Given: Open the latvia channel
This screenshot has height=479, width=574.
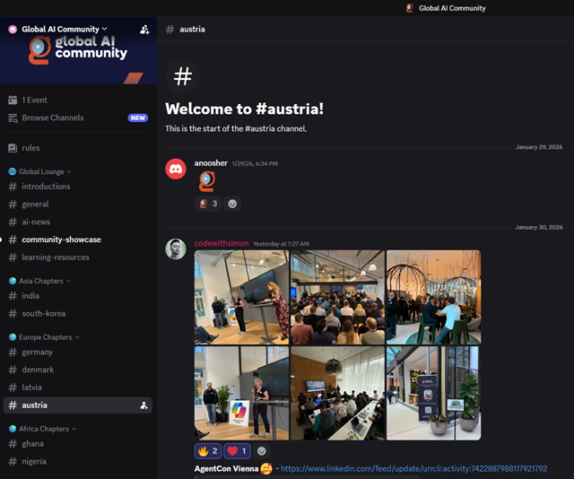Looking at the screenshot, I should point(31,388).
